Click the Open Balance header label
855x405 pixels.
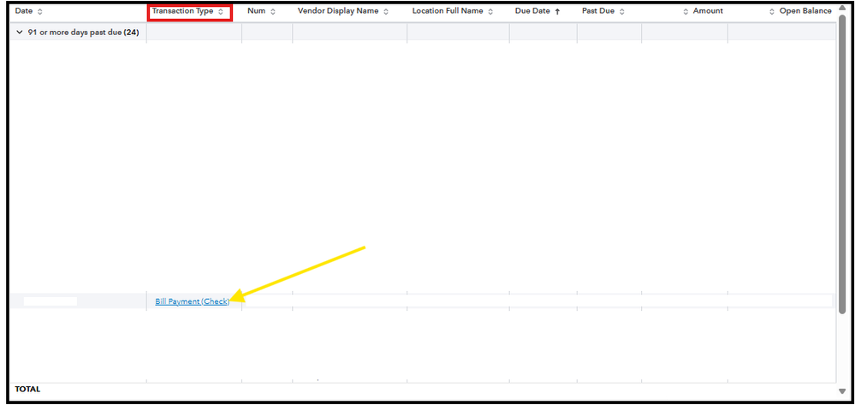click(x=805, y=11)
